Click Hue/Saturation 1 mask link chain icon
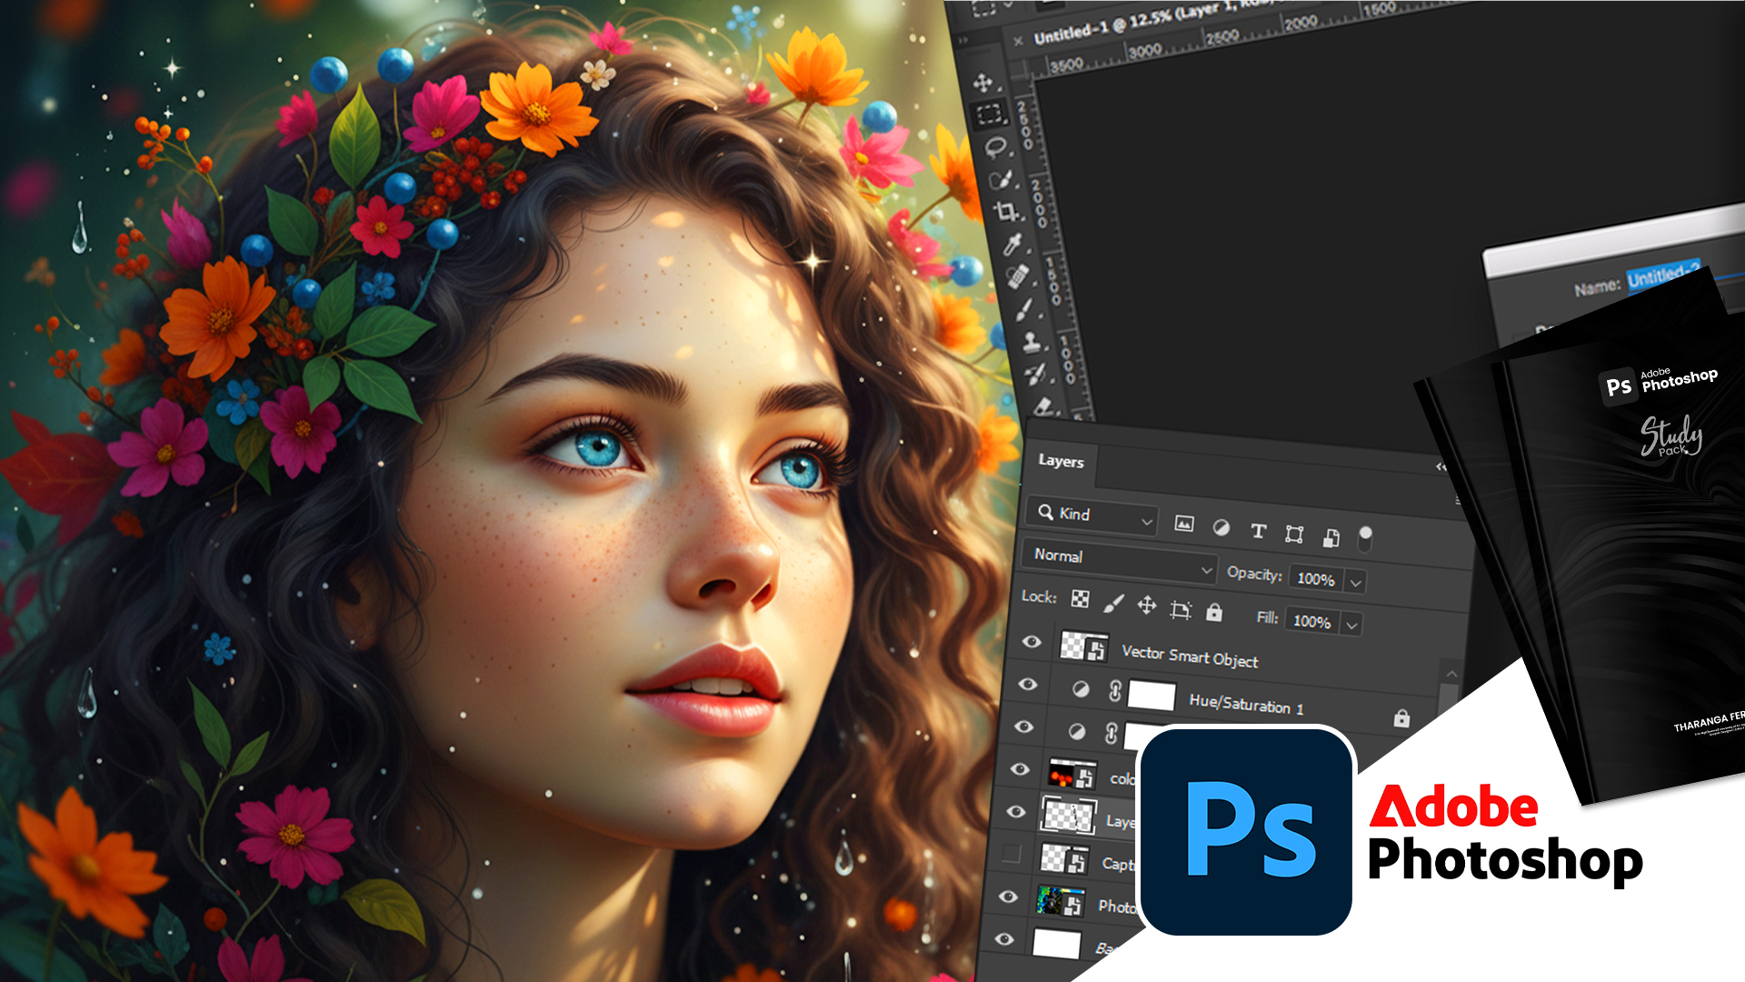This screenshot has height=982, width=1745. [x=1115, y=692]
